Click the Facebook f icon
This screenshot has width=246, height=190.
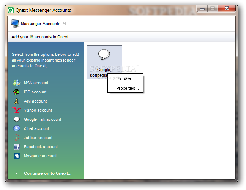[x=17, y=147]
